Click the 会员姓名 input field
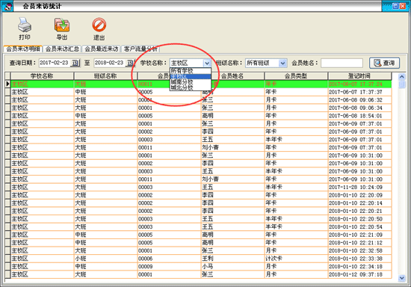411x287 pixels. coord(342,64)
